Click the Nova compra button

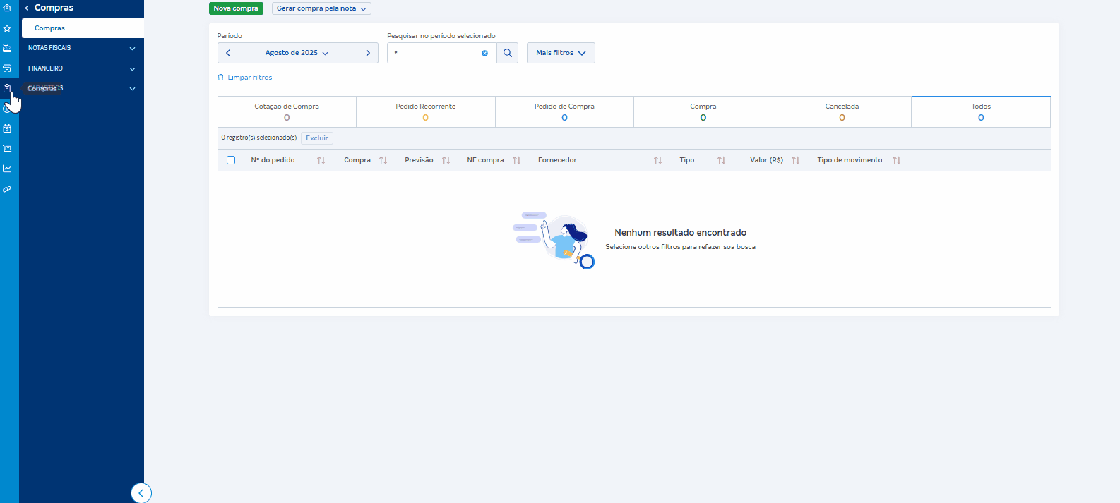(x=236, y=8)
